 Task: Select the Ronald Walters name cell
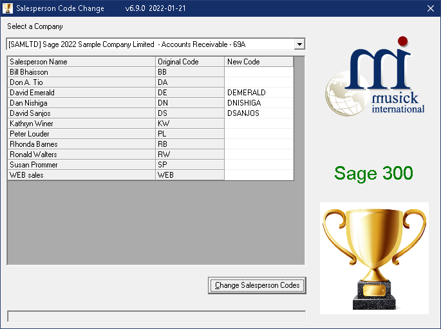(x=82, y=155)
